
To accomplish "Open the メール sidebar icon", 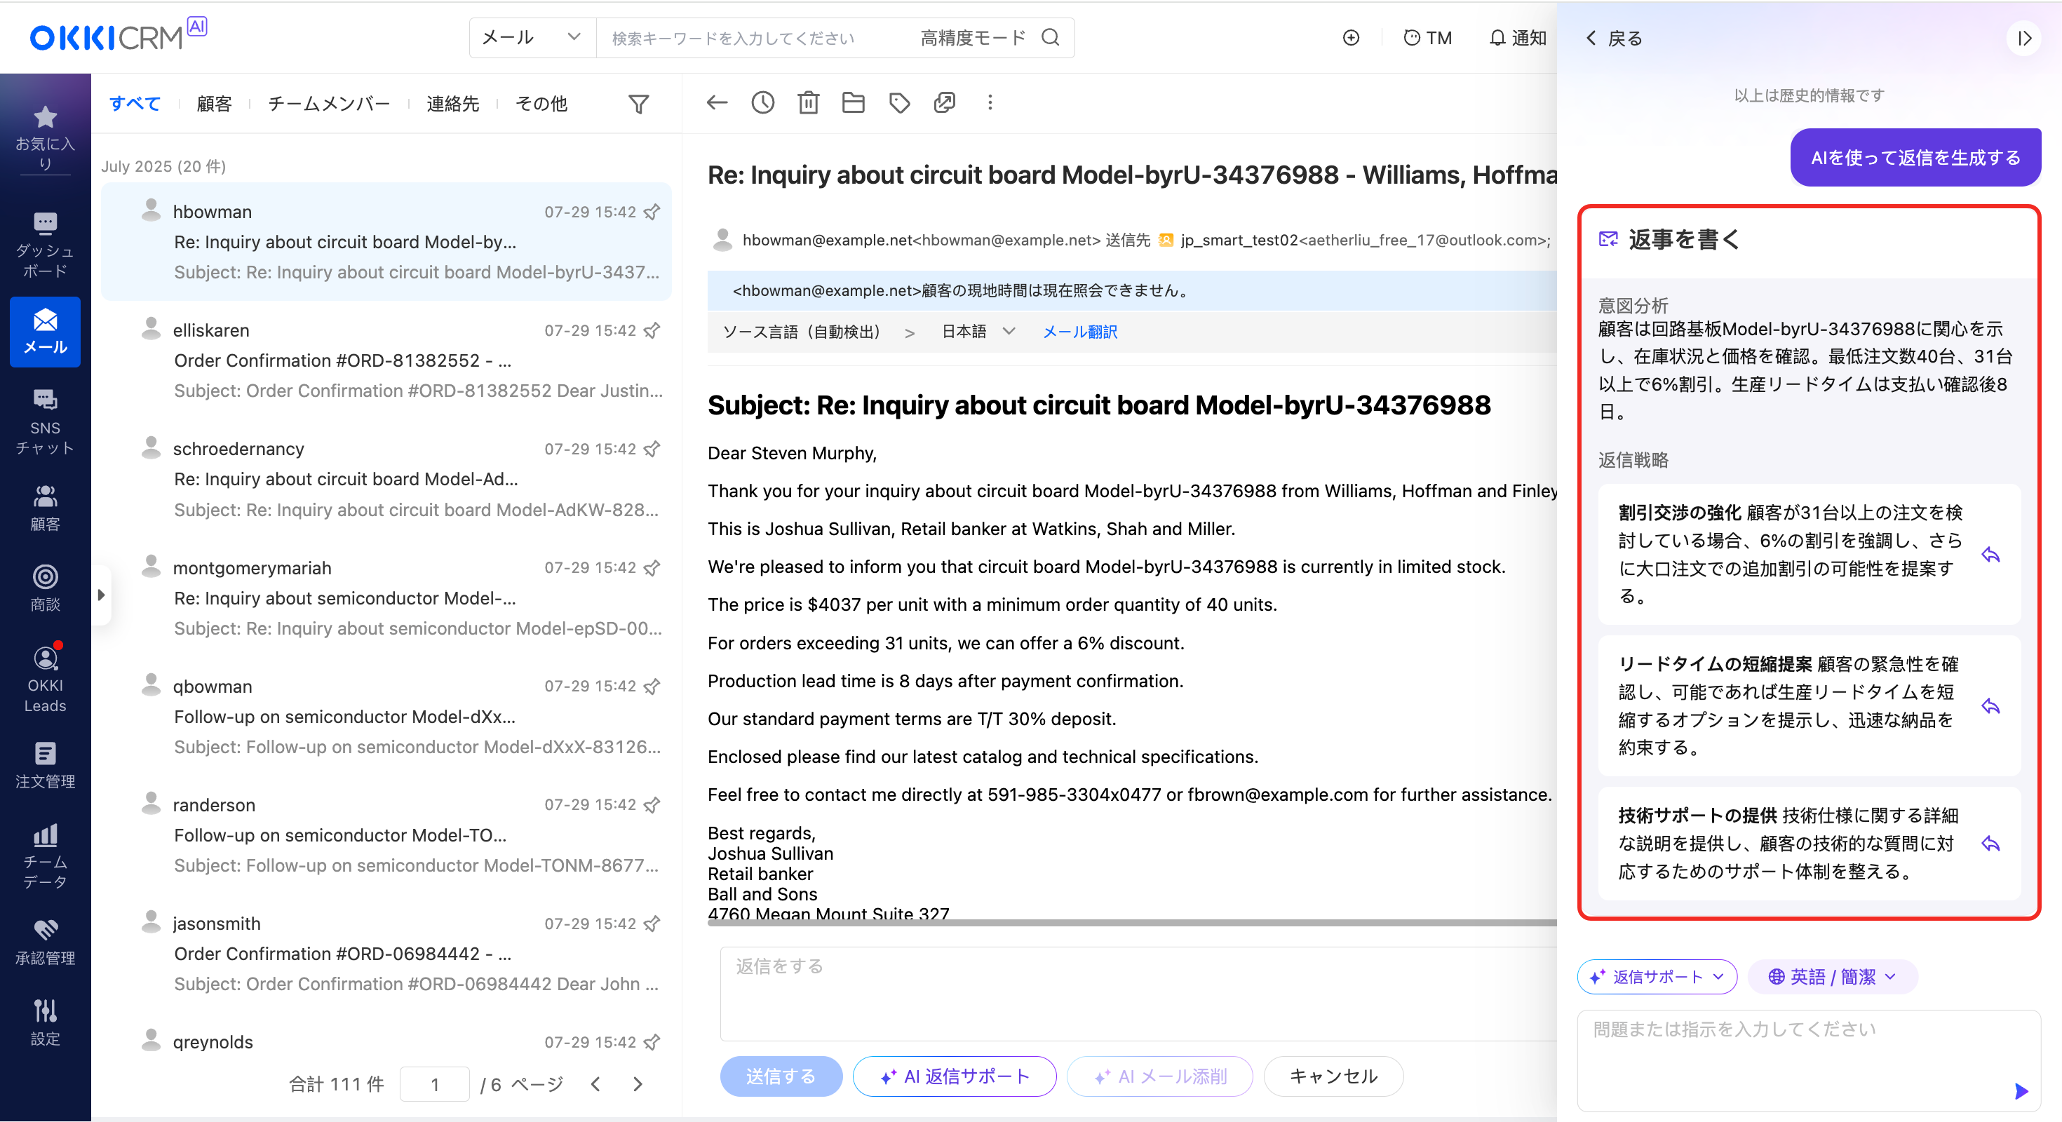I will click(45, 331).
